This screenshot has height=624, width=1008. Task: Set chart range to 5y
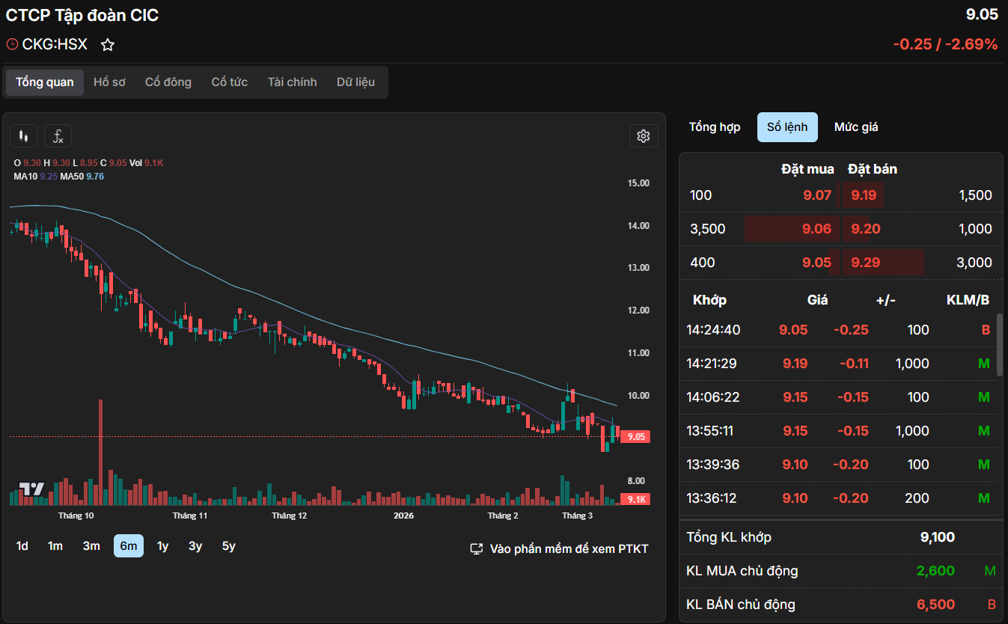228,546
